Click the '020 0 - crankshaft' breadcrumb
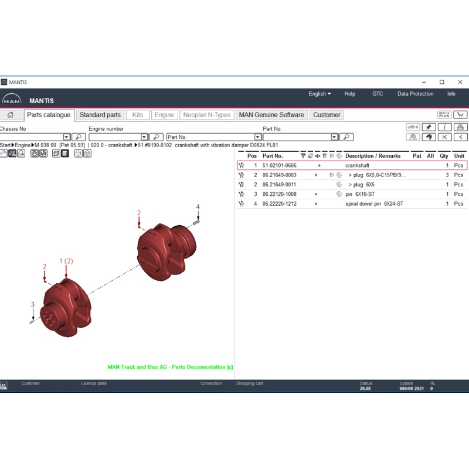The width and height of the screenshot is (469, 469). click(x=111, y=145)
